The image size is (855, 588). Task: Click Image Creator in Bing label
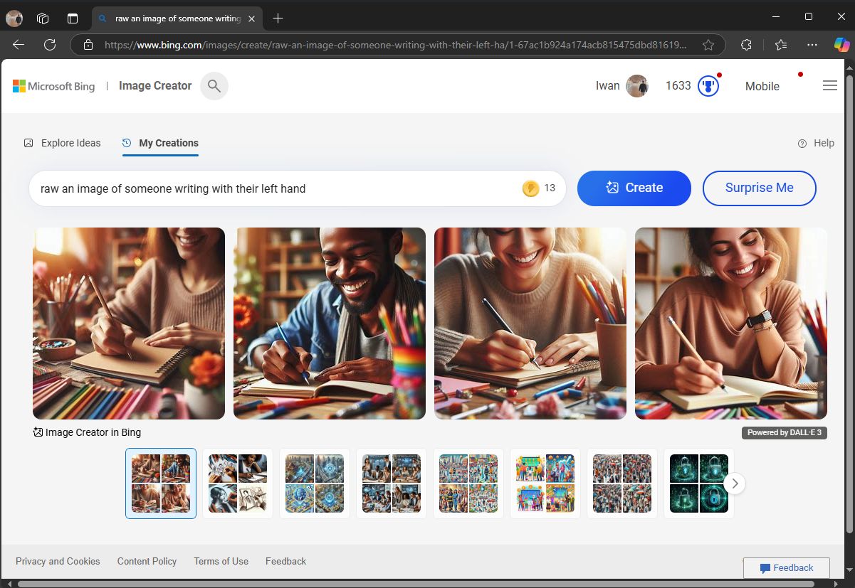coord(87,432)
